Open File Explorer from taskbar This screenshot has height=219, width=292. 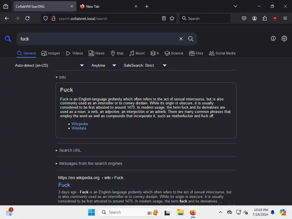coord(180,212)
